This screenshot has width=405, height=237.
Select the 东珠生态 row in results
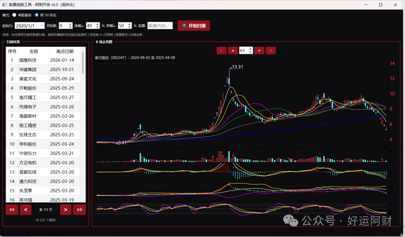click(43, 135)
